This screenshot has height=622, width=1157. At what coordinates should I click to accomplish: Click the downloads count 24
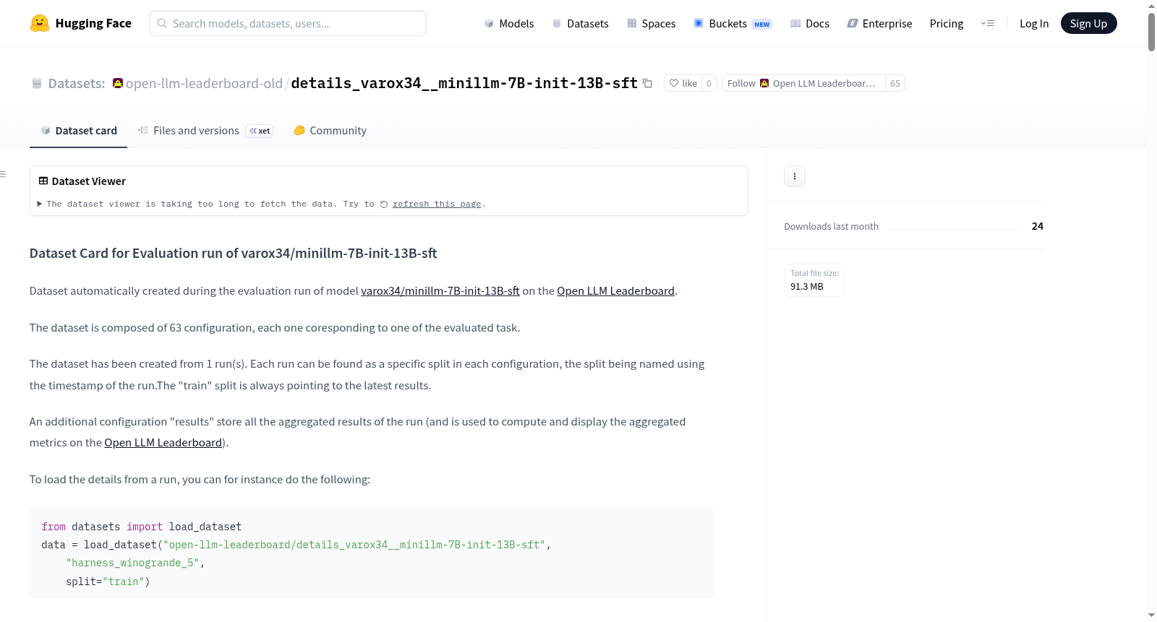pyautogui.click(x=1037, y=226)
